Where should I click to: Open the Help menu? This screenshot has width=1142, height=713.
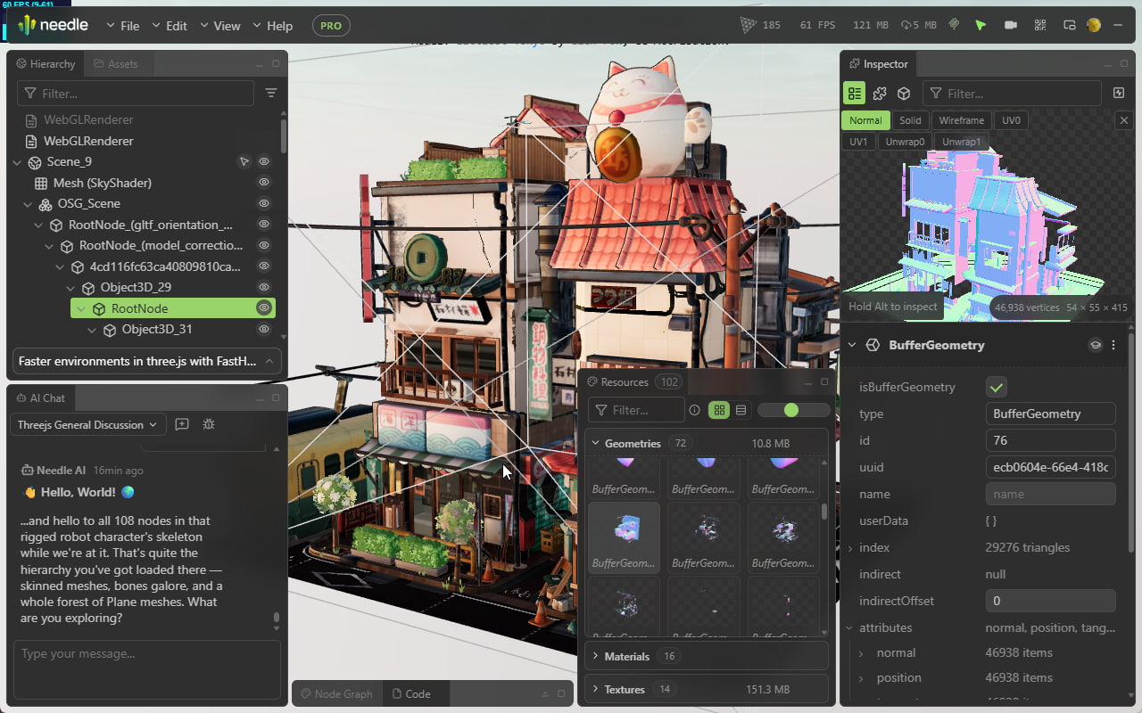pyautogui.click(x=272, y=26)
